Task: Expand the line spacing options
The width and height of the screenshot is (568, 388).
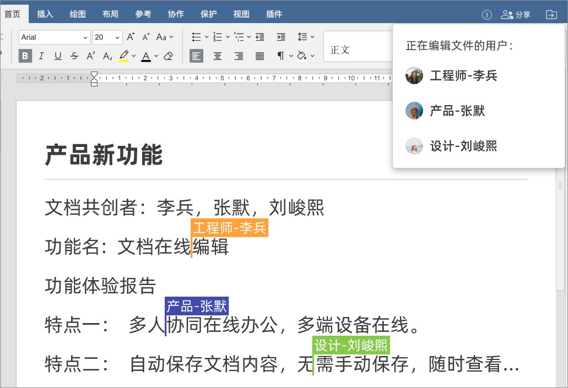Action: click(305, 37)
